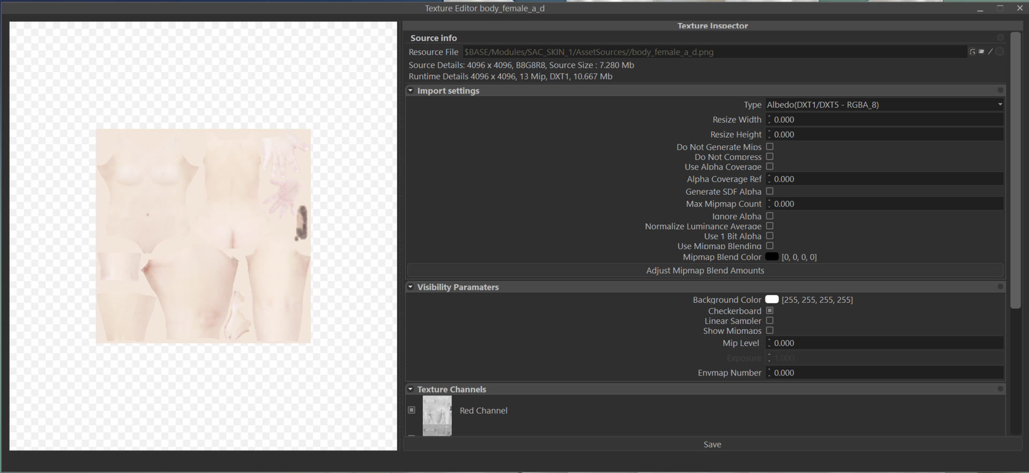1029x473 pixels.
Task: Click the reload icon beside the Resource File field
Action: point(972,52)
